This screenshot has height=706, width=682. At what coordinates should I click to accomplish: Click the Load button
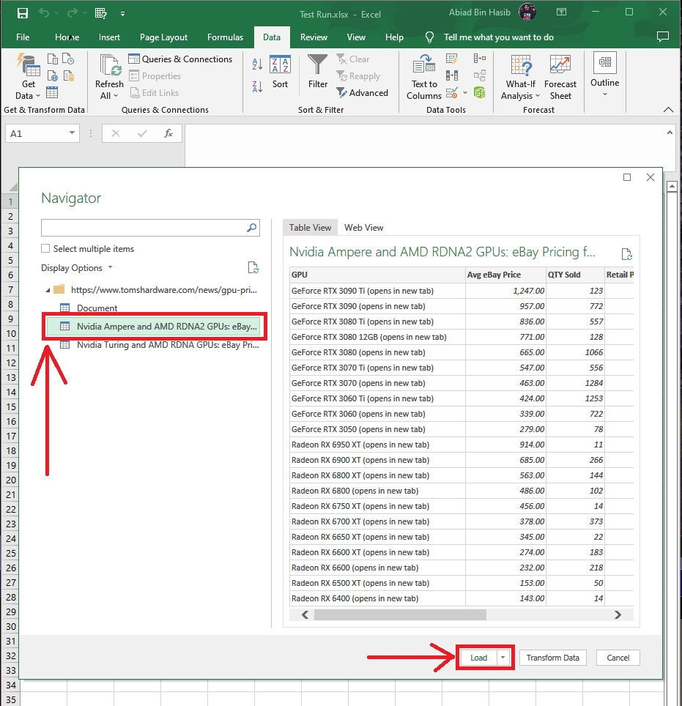click(x=478, y=658)
